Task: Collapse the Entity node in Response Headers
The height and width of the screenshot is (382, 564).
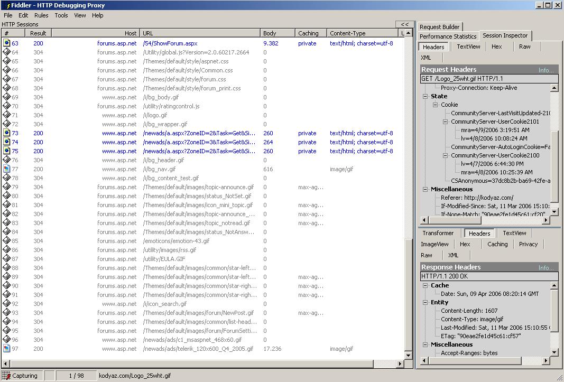Action: pyautogui.click(x=425, y=302)
